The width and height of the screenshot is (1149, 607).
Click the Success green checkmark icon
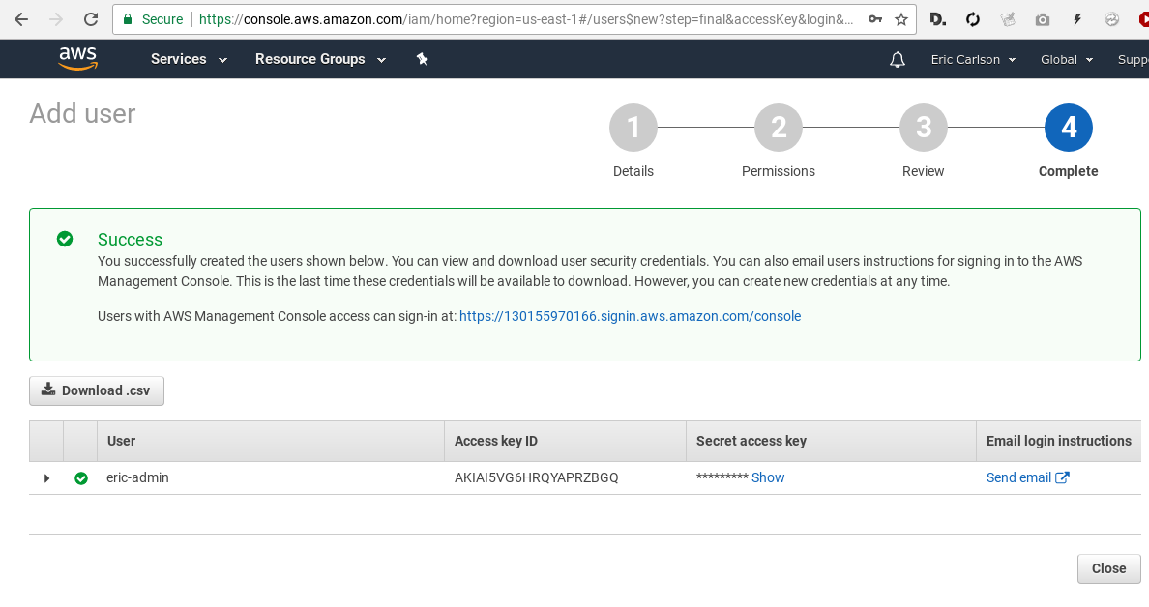click(65, 239)
